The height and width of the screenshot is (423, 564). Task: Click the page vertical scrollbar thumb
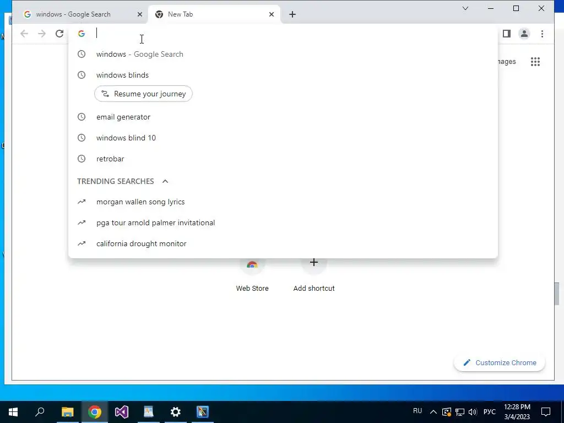(557, 294)
